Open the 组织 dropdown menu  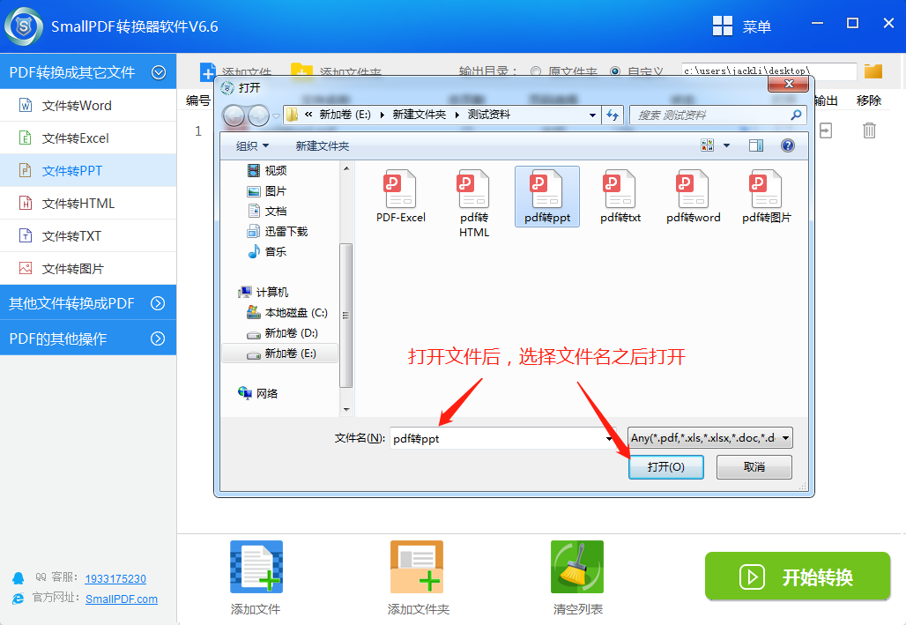251,145
